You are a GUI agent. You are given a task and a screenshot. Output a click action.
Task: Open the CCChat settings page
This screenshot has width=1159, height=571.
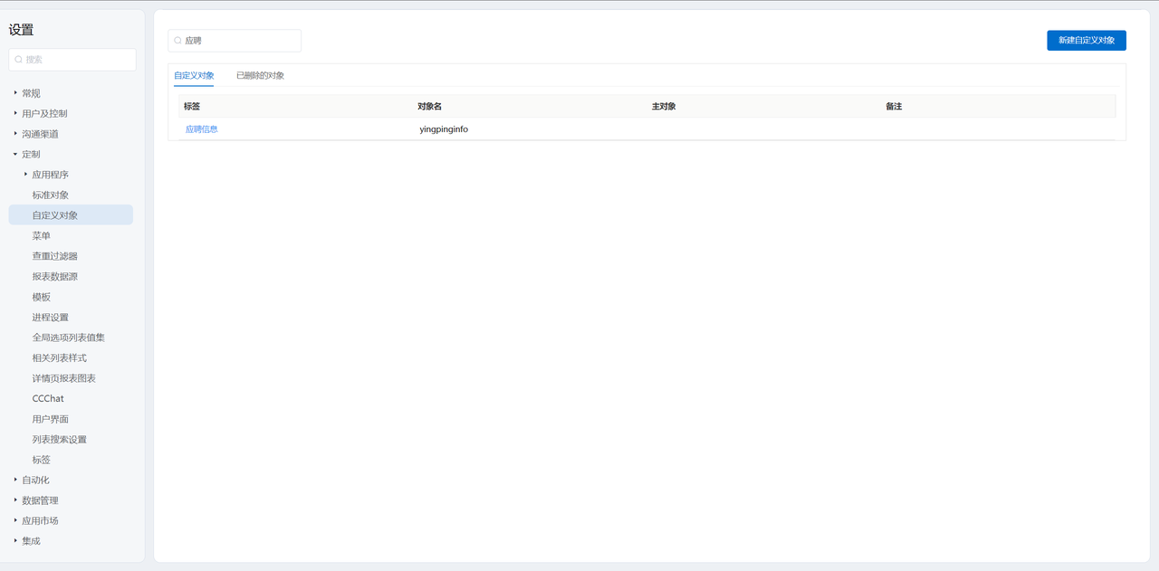click(48, 398)
